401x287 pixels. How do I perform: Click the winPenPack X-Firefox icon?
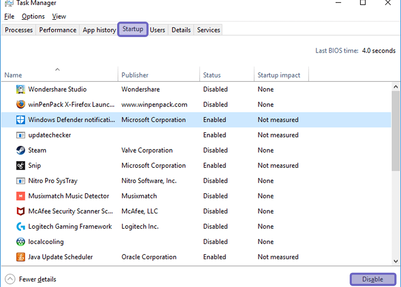[20, 104]
